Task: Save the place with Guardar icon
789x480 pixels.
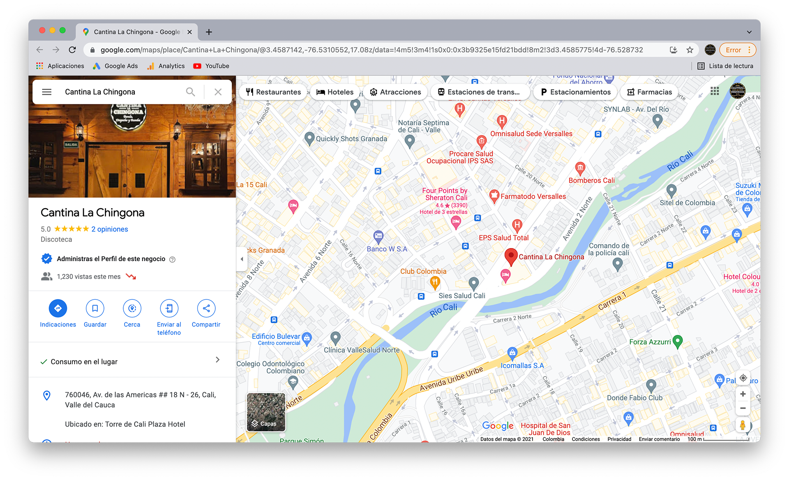Action: click(95, 308)
